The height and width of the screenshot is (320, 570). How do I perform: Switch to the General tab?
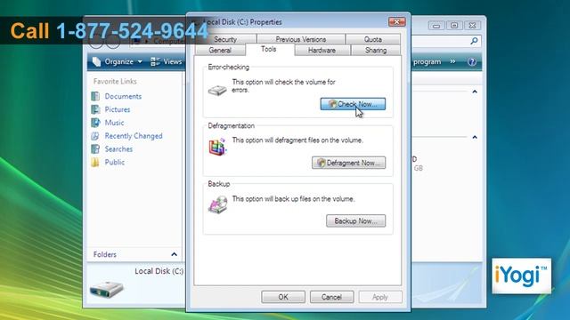[220, 51]
